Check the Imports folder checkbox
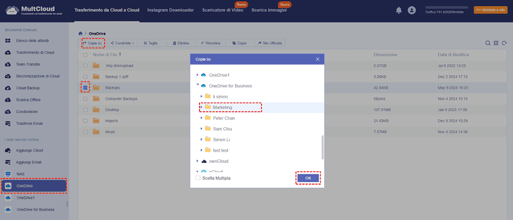The image size is (513, 220). point(85,121)
